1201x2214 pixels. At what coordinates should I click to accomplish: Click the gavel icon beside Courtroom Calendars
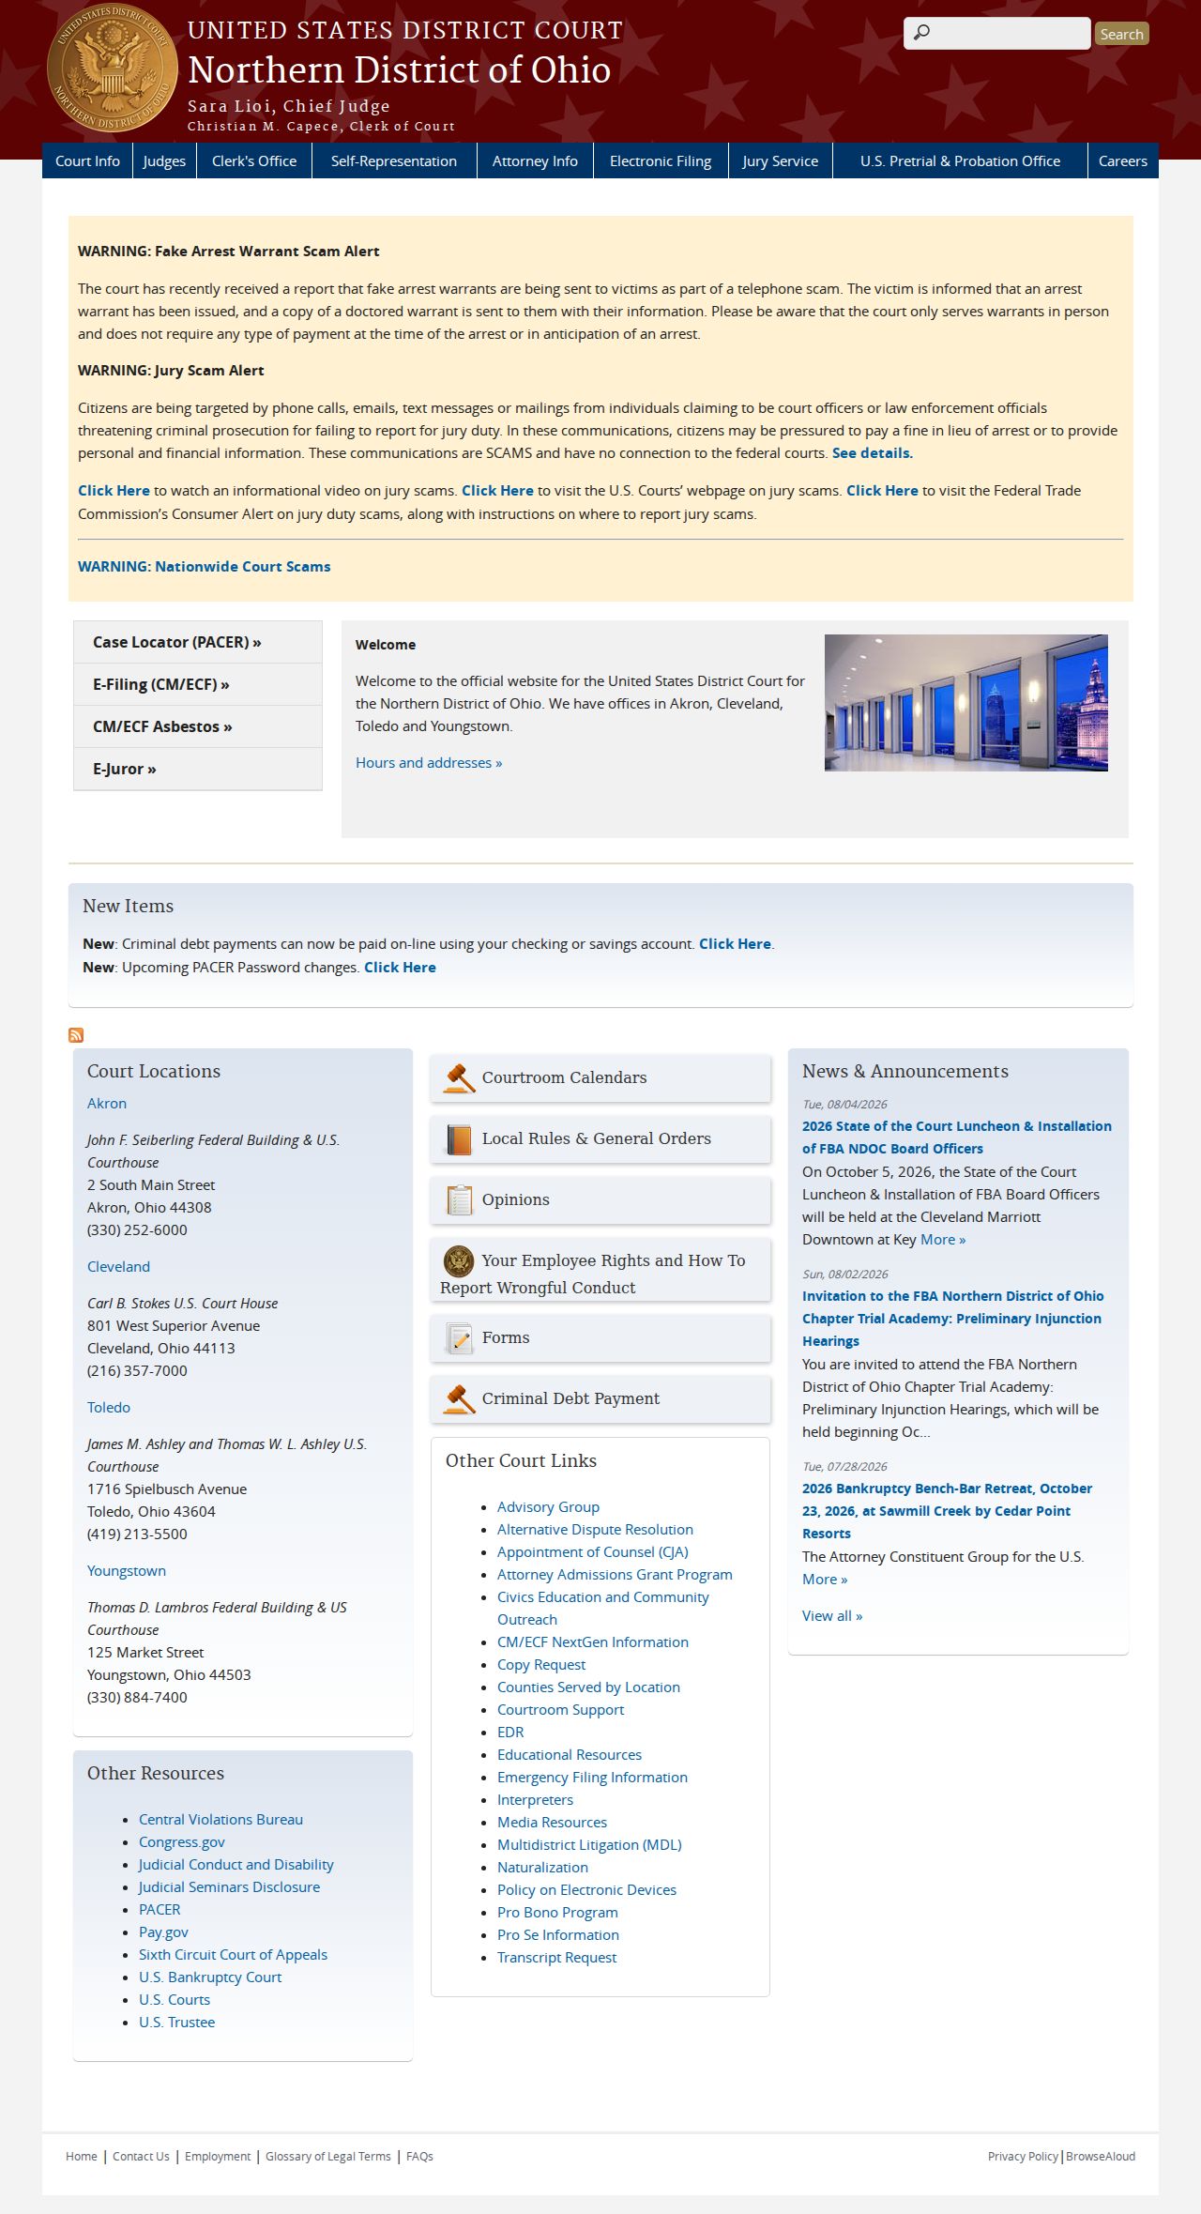pyautogui.click(x=459, y=1078)
